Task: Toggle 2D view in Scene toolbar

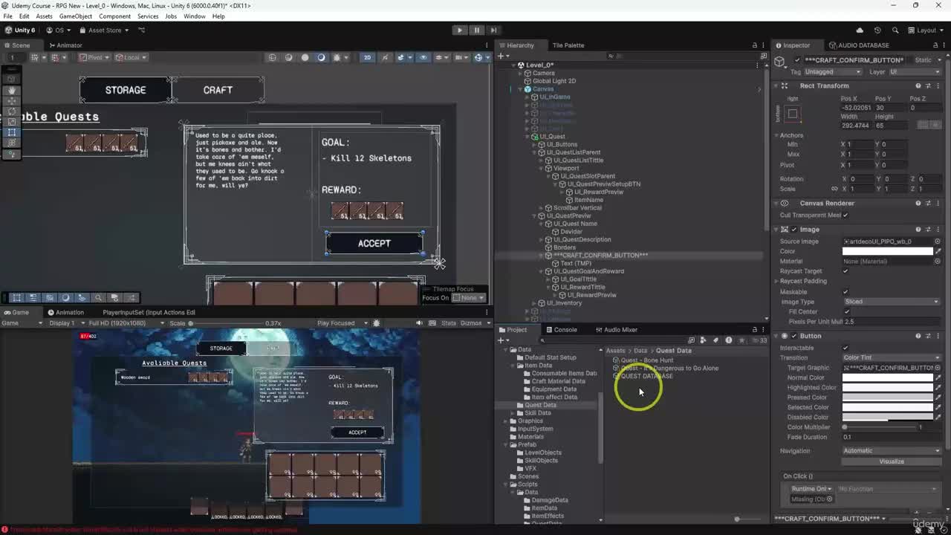Action: pos(367,57)
